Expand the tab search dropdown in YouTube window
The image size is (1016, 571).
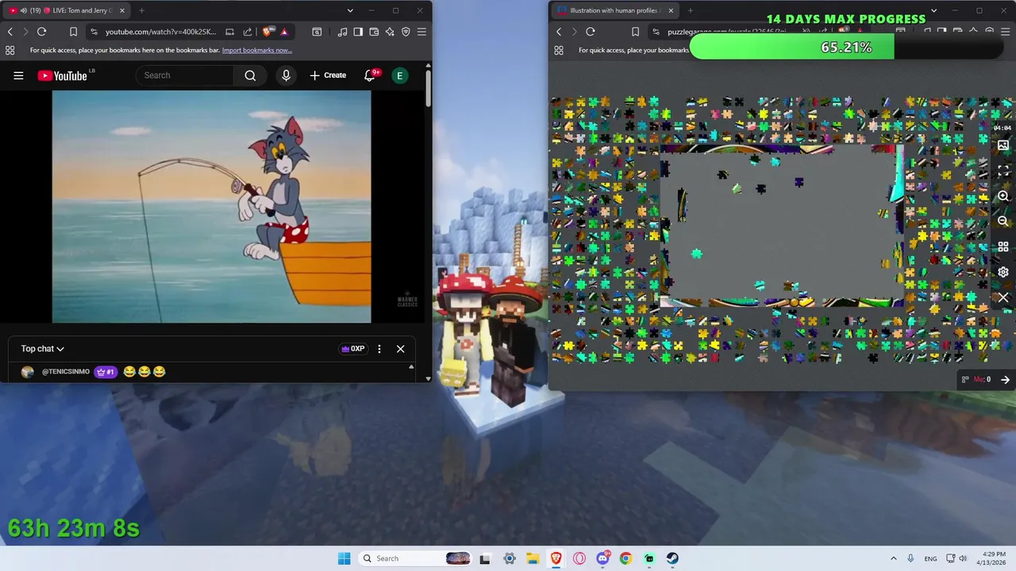[350, 10]
